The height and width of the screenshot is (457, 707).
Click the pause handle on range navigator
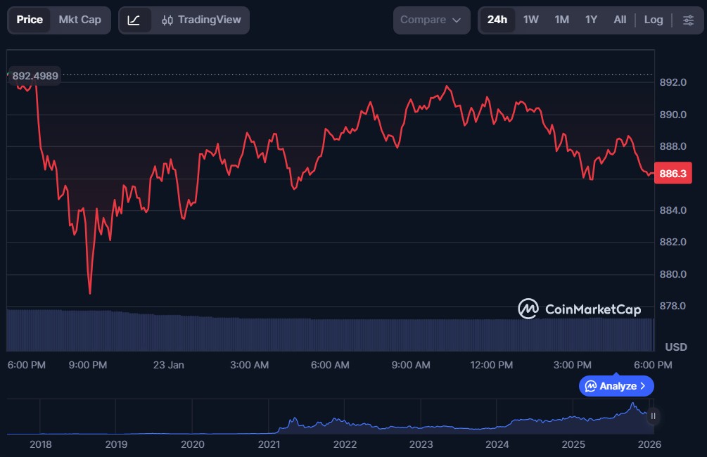(653, 416)
